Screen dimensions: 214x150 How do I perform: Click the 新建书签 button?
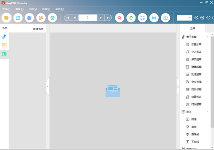point(38,29)
